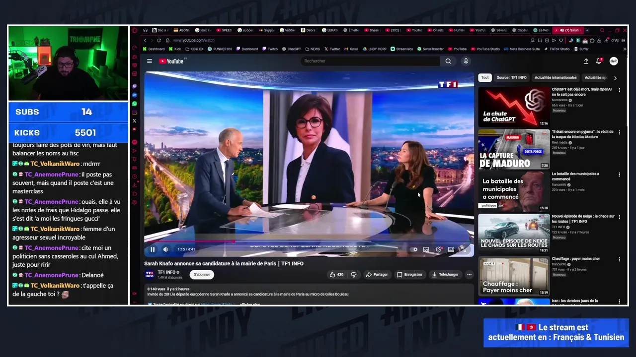Viewport: 636px width, 357px height.
Task: Dislike the Sarah Knafo video
Action: [354, 274]
